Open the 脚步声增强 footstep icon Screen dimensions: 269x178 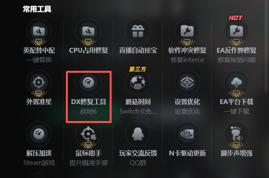[236, 134]
